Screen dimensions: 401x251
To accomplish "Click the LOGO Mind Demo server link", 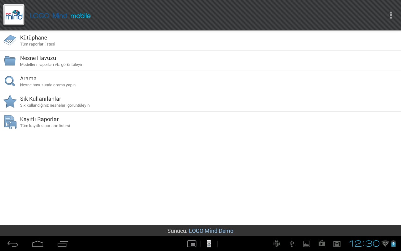I will click(x=211, y=231).
